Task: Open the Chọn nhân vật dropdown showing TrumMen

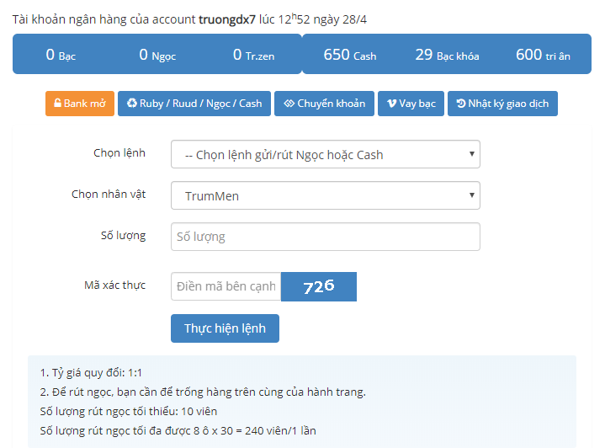Action: 325,195
